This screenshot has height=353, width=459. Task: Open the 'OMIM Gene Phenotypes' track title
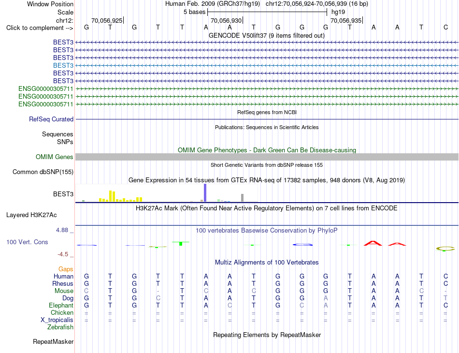[267, 150]
